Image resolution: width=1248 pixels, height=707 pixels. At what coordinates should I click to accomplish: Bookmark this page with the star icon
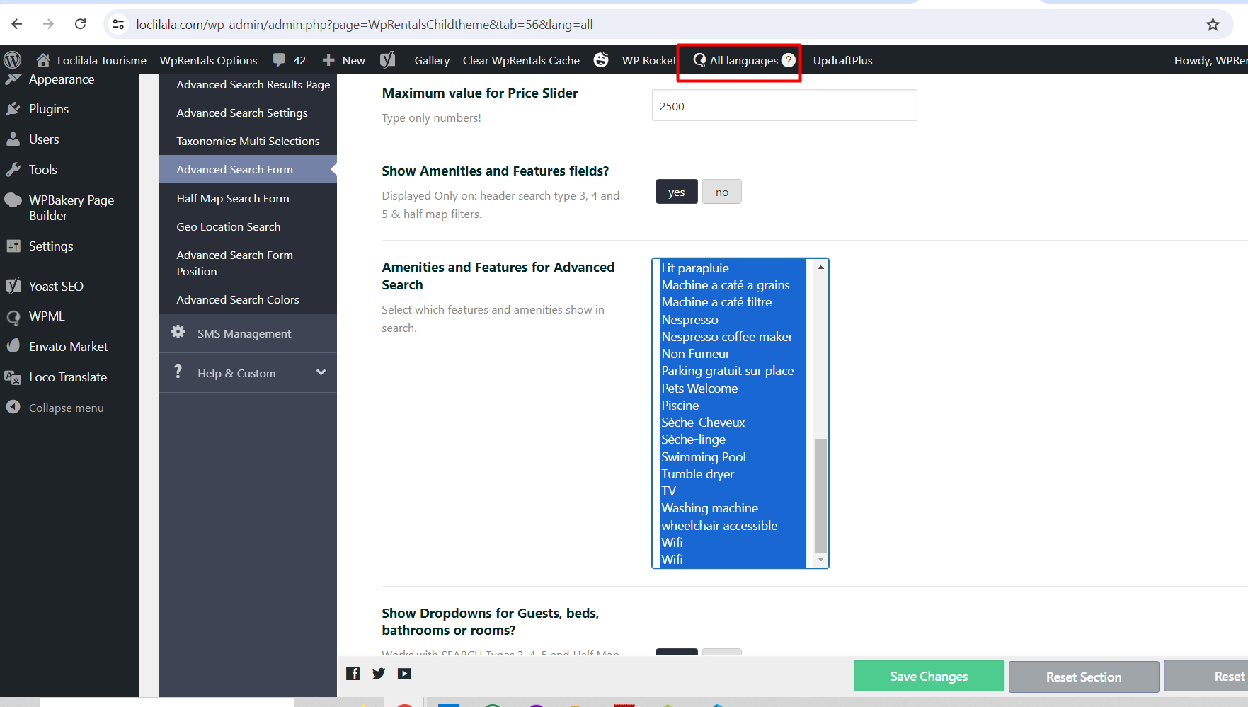[x=1213, y=25]
